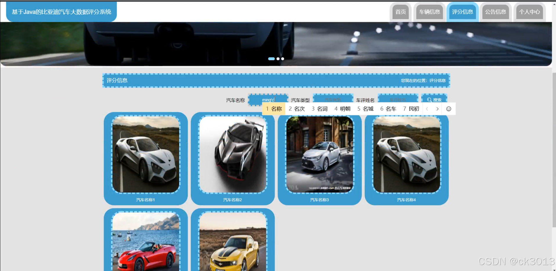Image resolution: width=556 pixels, height=271 pixels.
Task: Open the 汽车名称3 car thumbnail
Action: tap(320, 154)
